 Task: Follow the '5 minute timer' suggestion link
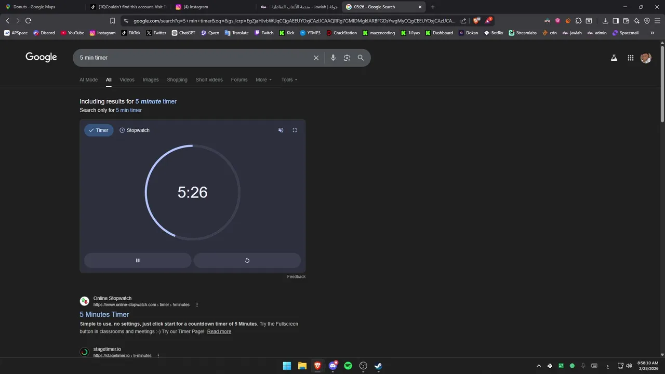156,101
